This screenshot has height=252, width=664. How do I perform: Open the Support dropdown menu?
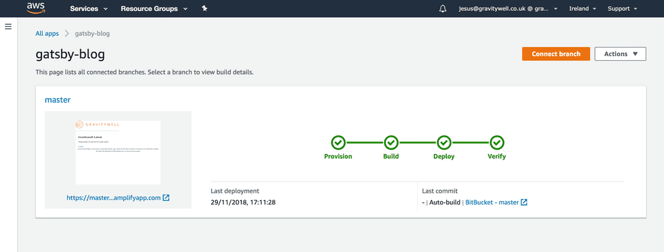click(x=622, y=8)
